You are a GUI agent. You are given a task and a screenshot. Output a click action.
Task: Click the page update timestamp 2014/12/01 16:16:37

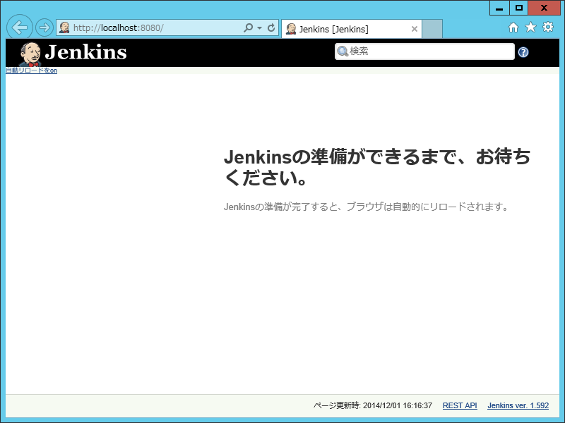[398, 406]
